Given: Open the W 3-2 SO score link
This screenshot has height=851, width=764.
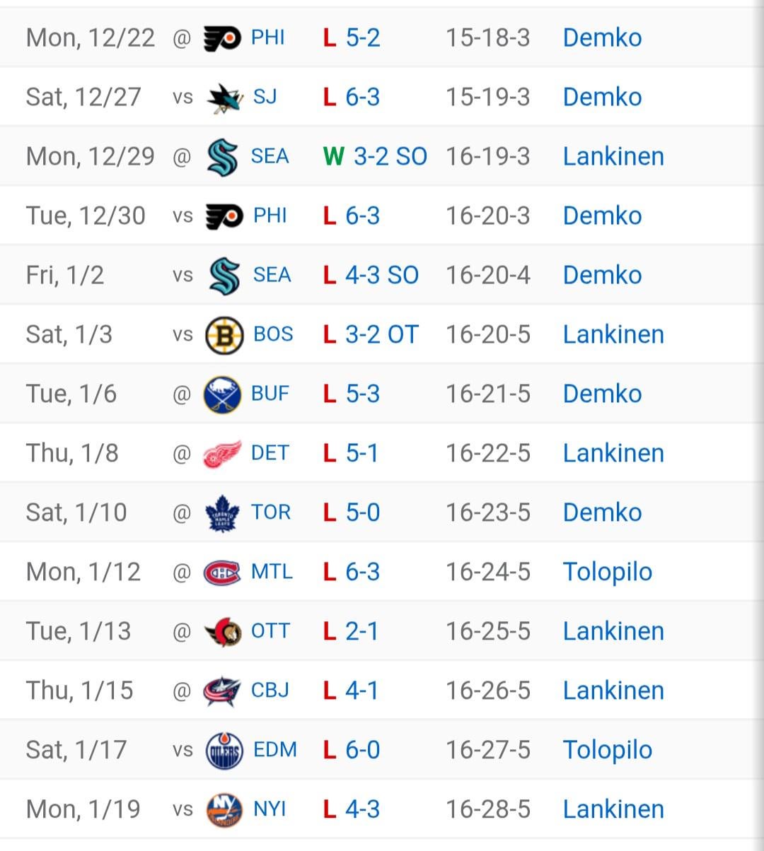Looking at the screenshot, I should tap(390, 156).
